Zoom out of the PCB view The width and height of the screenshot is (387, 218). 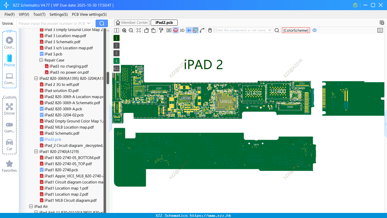coord(131,30)
